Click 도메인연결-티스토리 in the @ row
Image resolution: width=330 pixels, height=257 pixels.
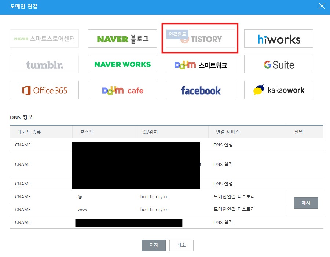234,196
